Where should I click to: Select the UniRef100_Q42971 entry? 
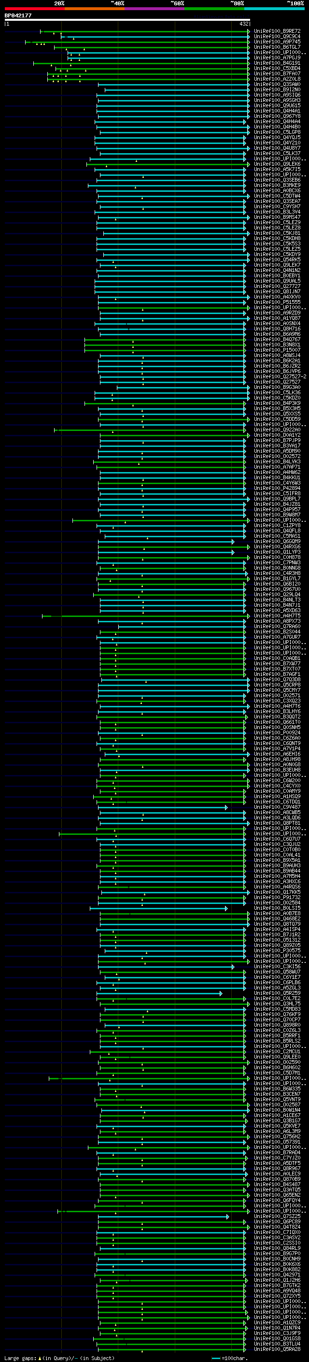(277, 1275)
